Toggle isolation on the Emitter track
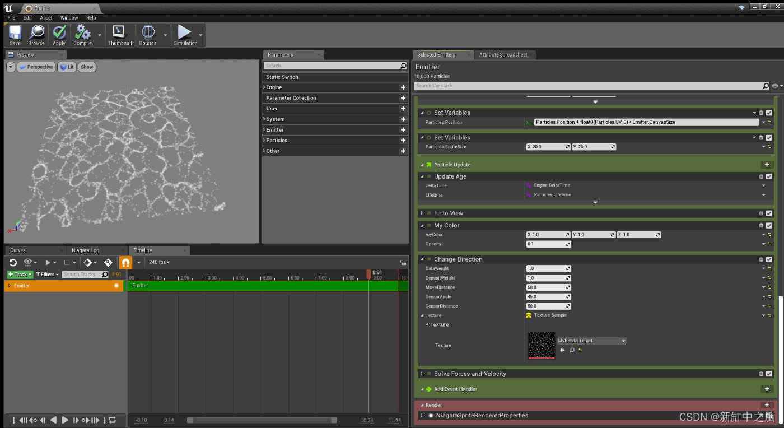Viewport: 784px width, 428px height. 116,286
